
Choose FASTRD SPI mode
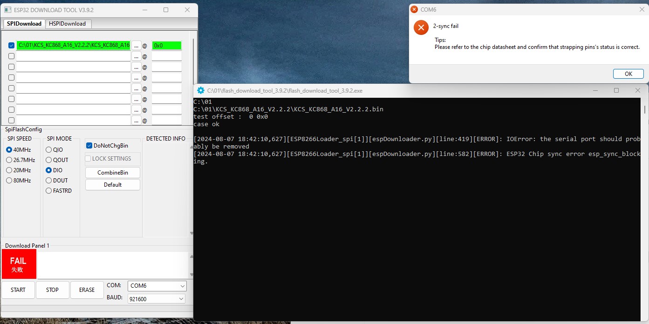pos(59,191)
